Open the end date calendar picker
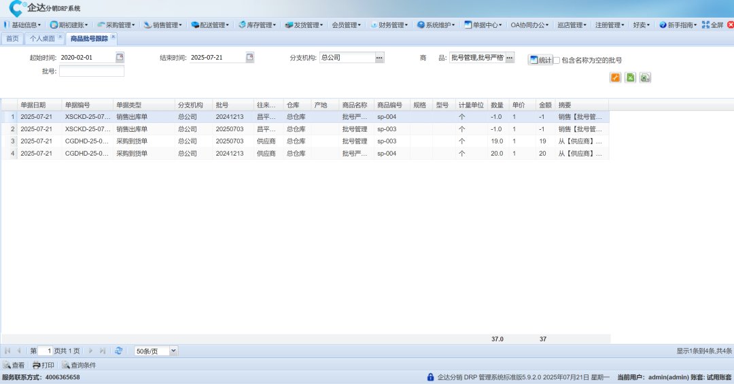The width and height of the screenshot is (734, 384). 249,58
